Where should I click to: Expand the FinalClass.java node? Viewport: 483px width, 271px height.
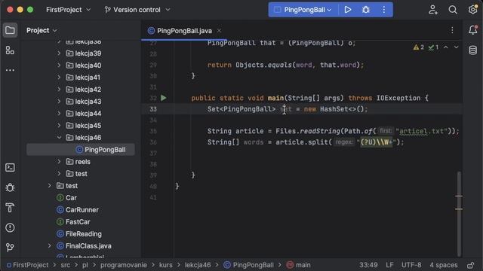(x=49, y=246)
